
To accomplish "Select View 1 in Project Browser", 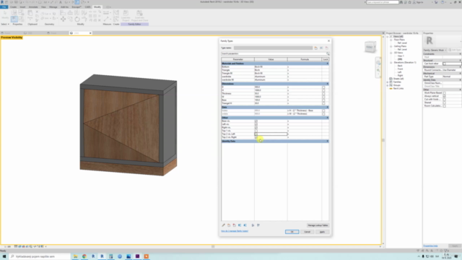I will coord(401,56).
